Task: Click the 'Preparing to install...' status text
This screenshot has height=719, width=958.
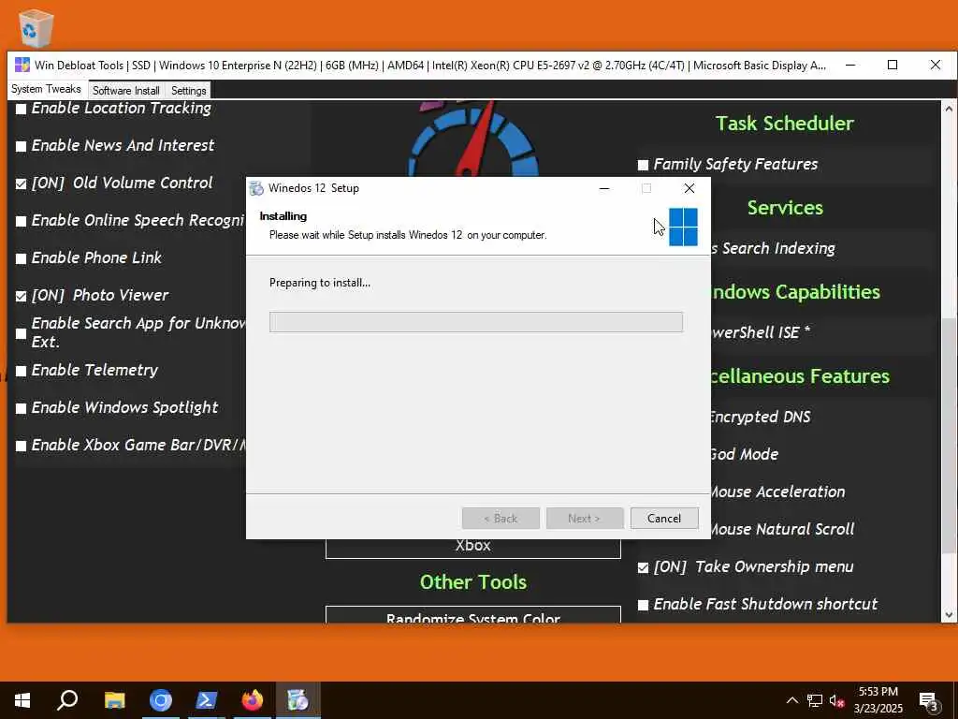Action: pos(320,283)
